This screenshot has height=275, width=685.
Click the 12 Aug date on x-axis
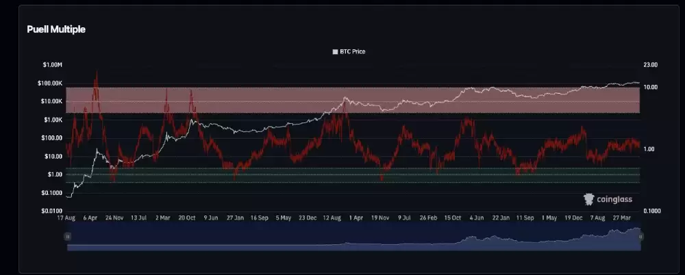330,218
